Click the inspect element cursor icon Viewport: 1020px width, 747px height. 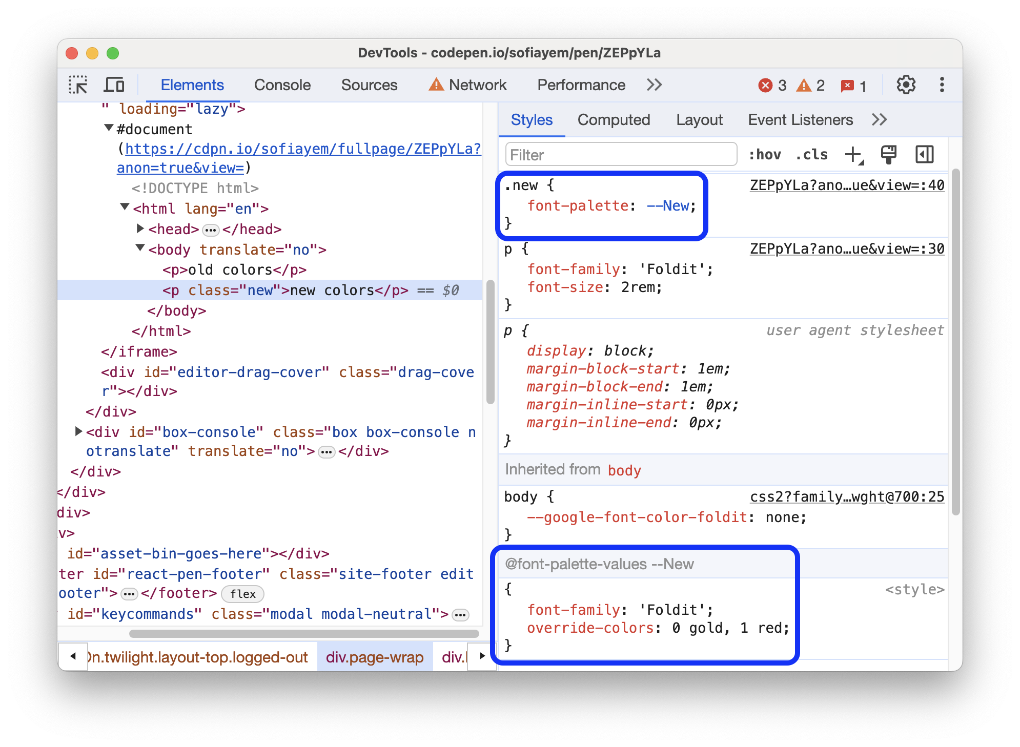[x=80, y=85]
